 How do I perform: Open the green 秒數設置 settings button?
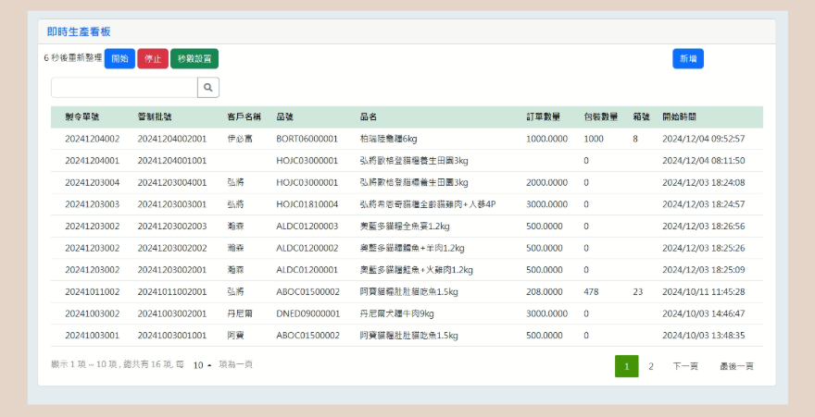194,58
